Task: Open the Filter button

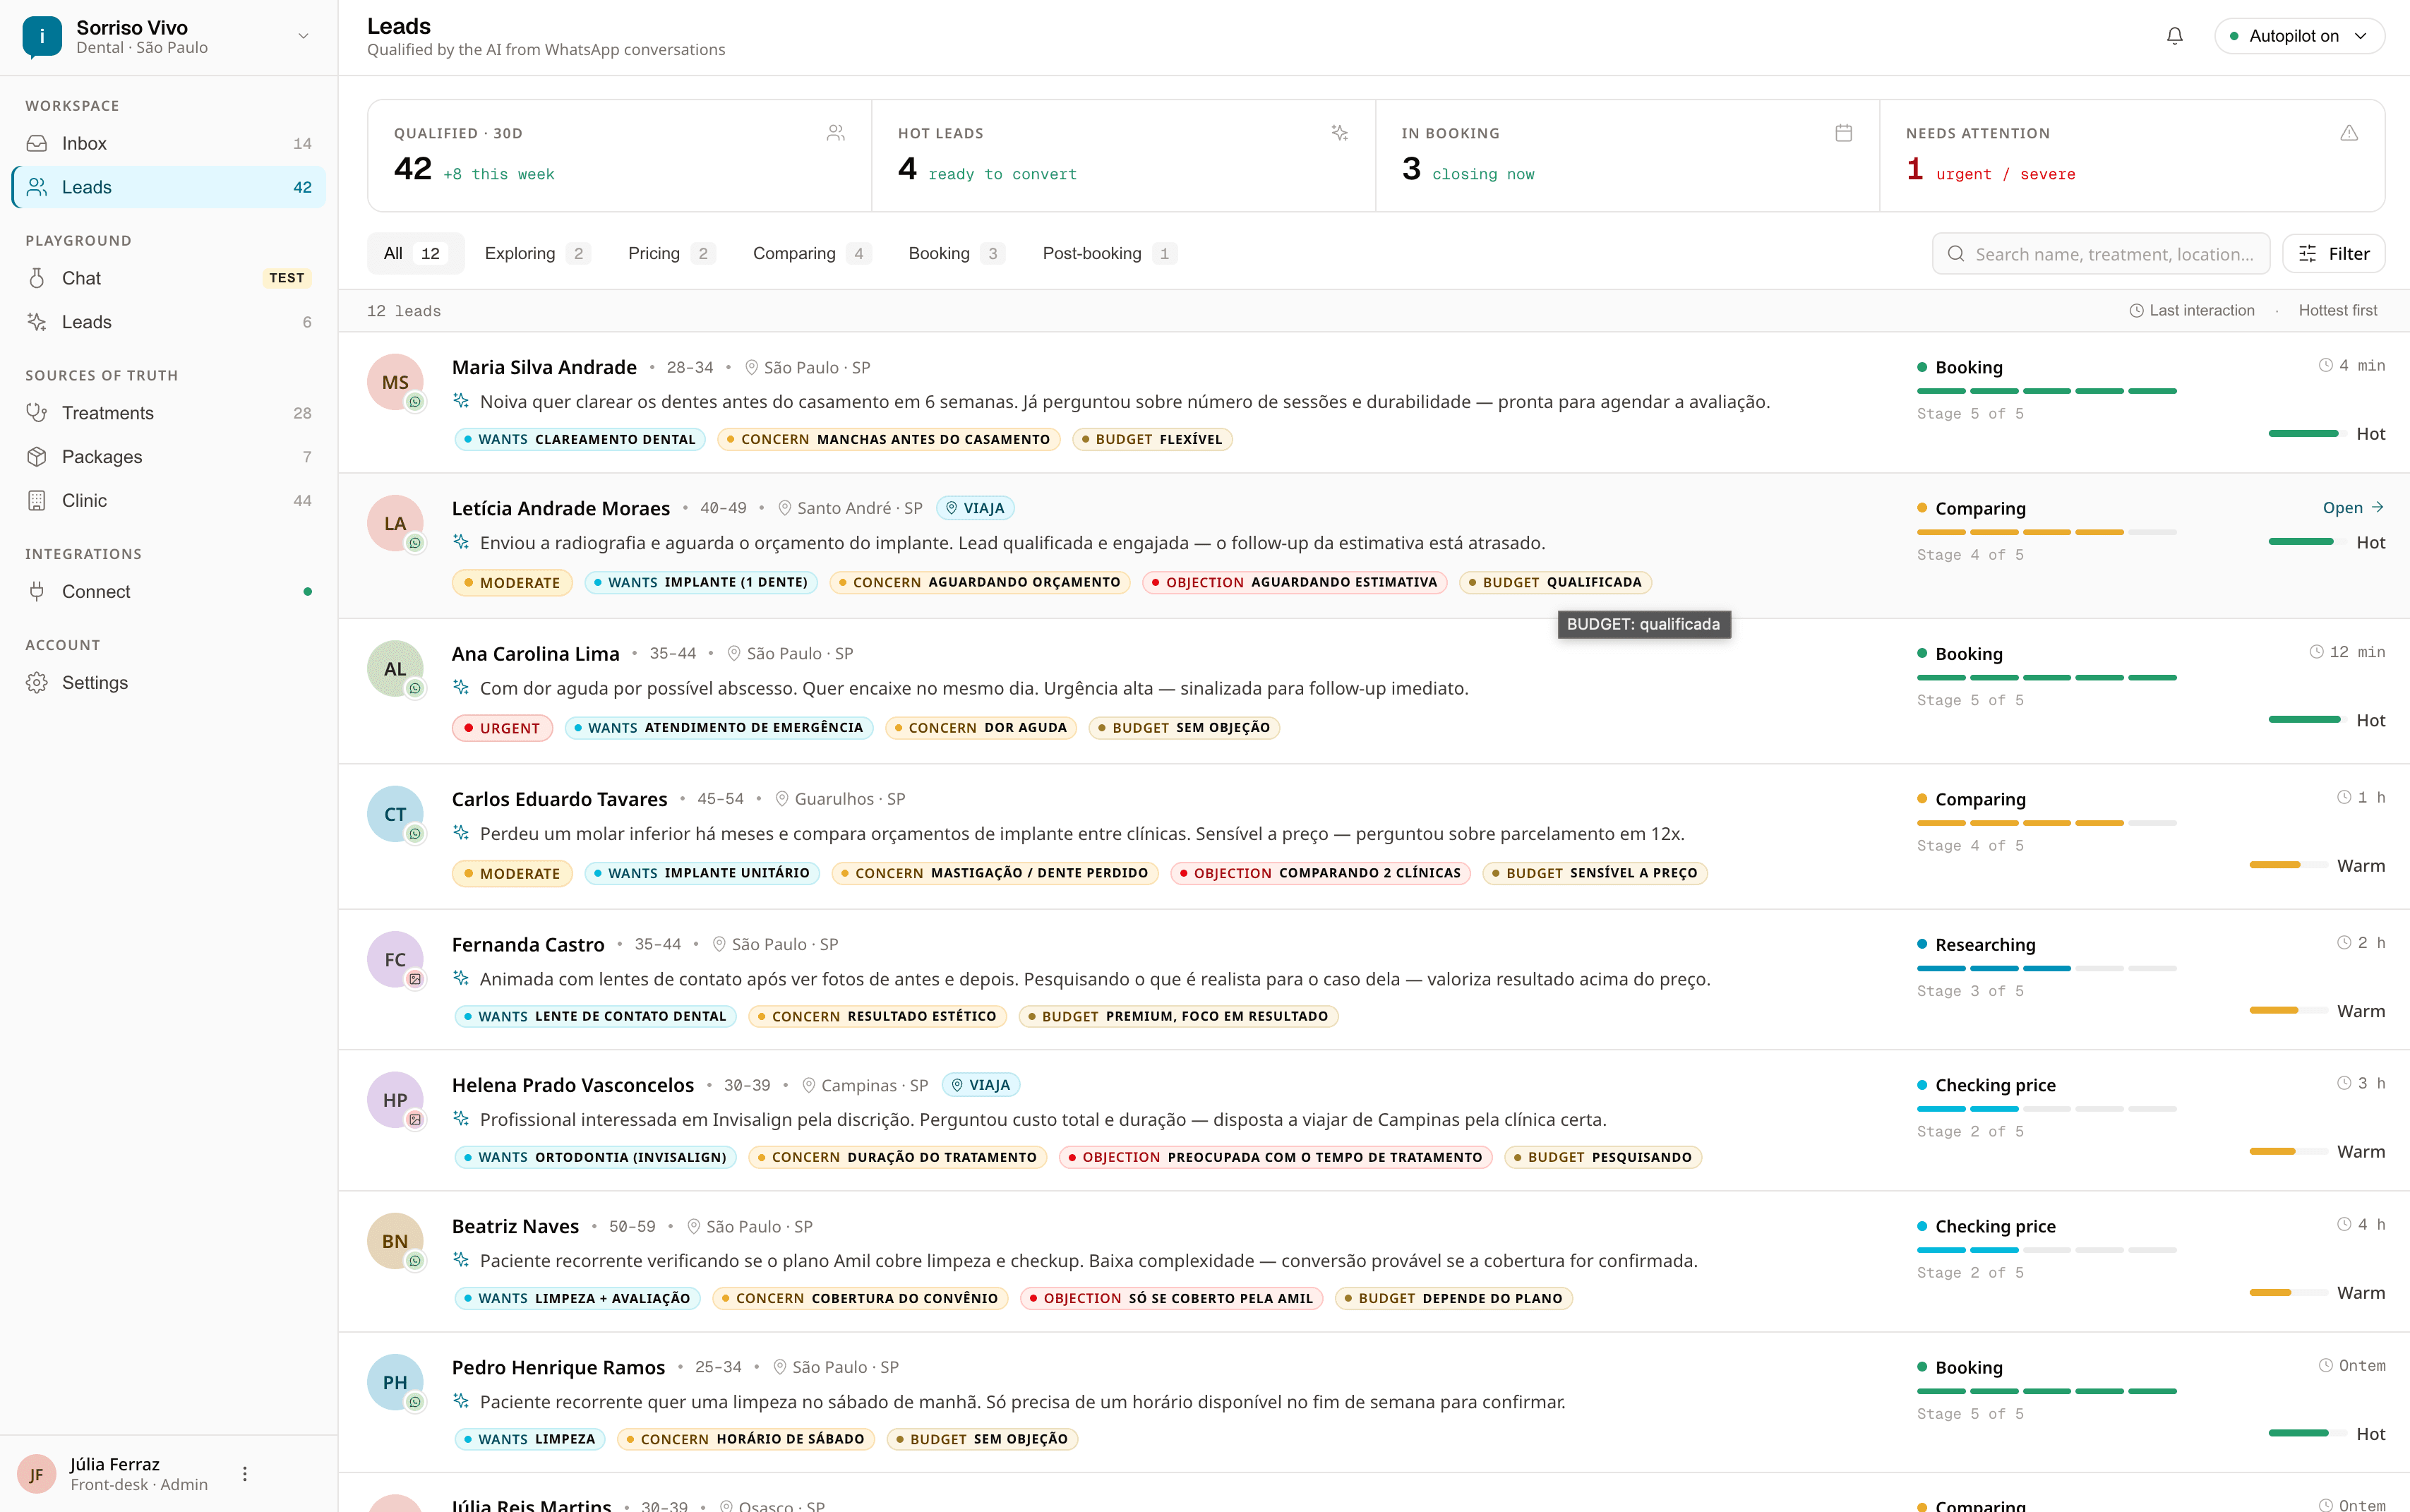Action: 2333,254
